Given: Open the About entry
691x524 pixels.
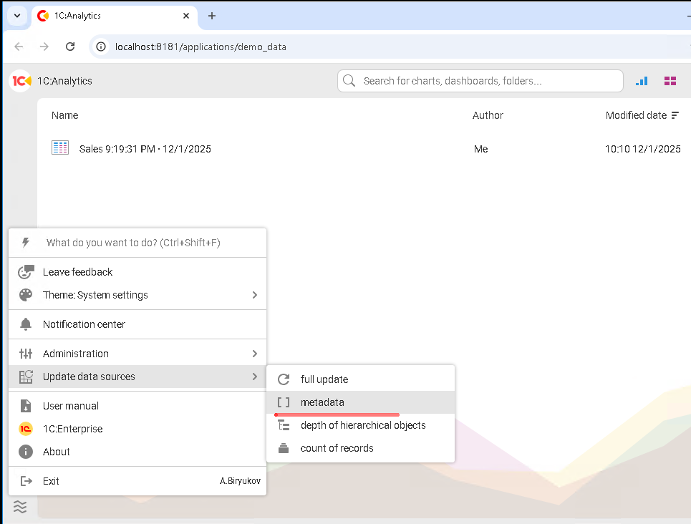Looking at the screenshot, I should (x=56, y=452).
